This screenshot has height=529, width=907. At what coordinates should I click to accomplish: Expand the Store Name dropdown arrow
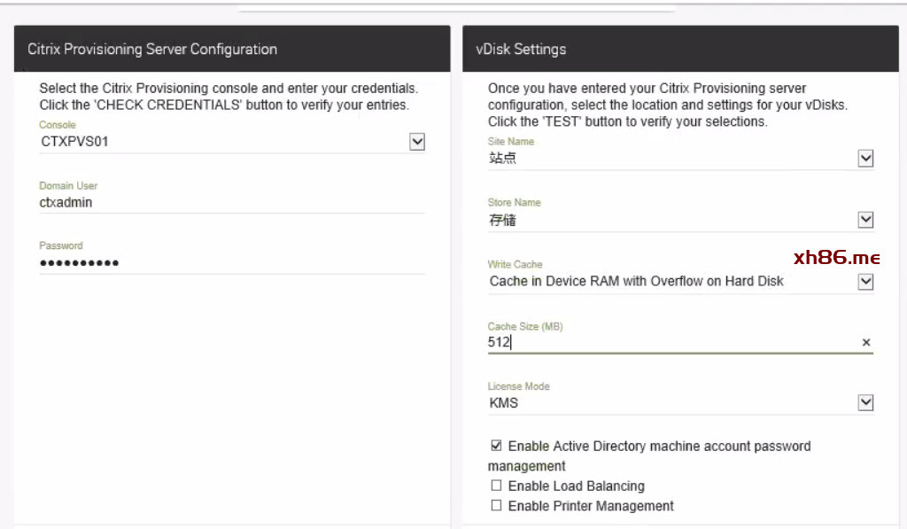tap(865, 220)
